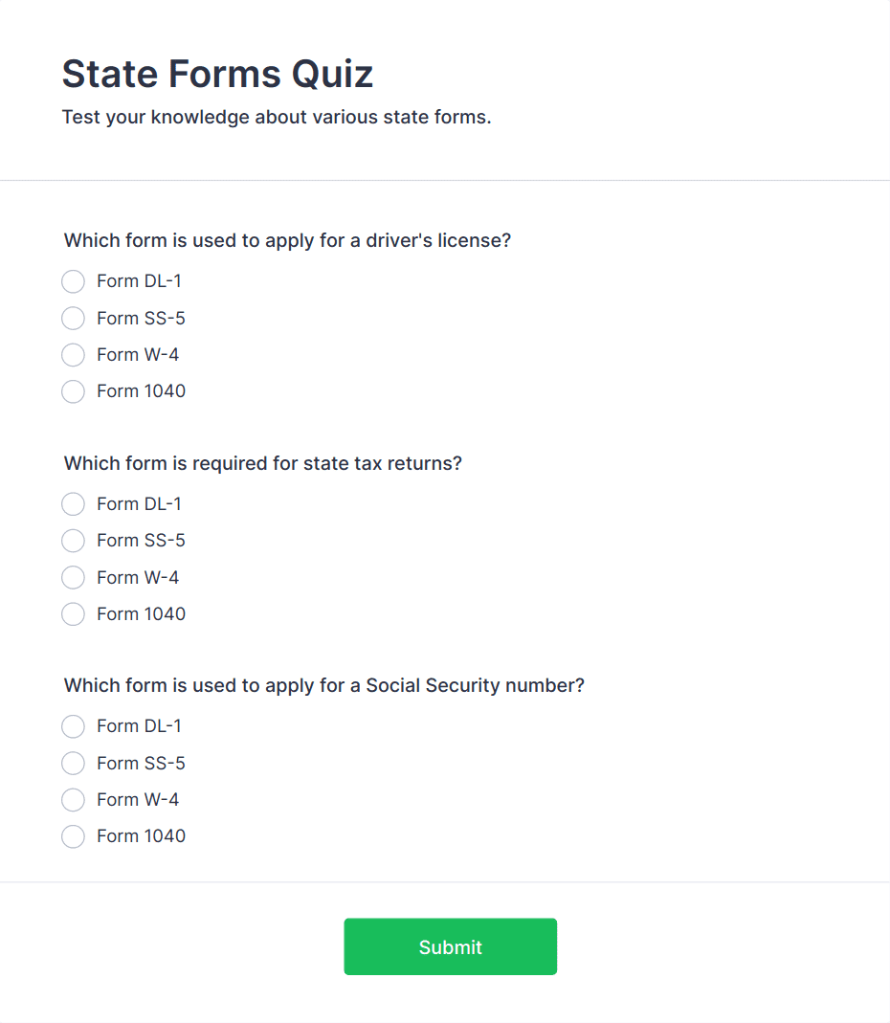Screen dimensions: 890x1023
Task: Click the State Forms Quiz heading
Action: [217, 74]
